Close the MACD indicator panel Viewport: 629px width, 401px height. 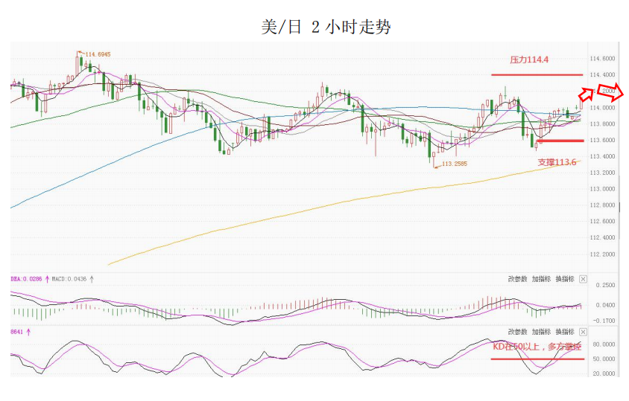coord(584,279)
